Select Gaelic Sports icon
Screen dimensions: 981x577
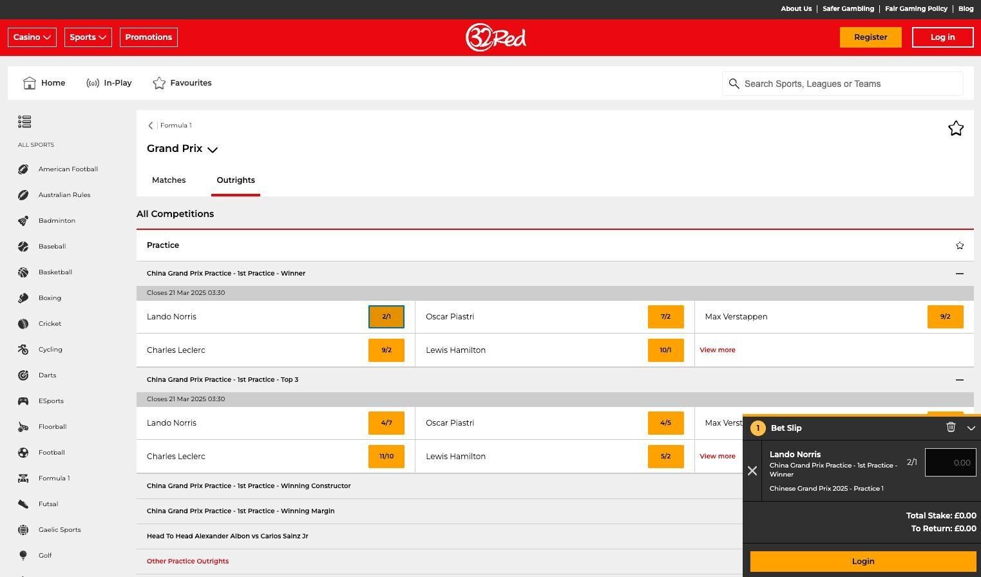click(x=23, y=530)
